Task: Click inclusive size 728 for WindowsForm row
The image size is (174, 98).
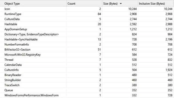Action: coord(170,95)
